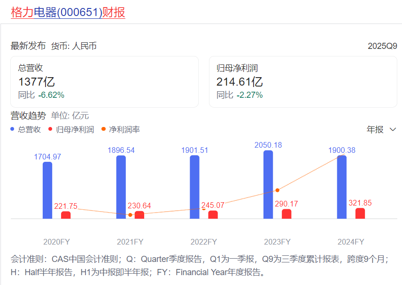Viewport: 402px width, 285px height.
Task: Click the 2021FY orange margin data point
Action: point(130,214)
